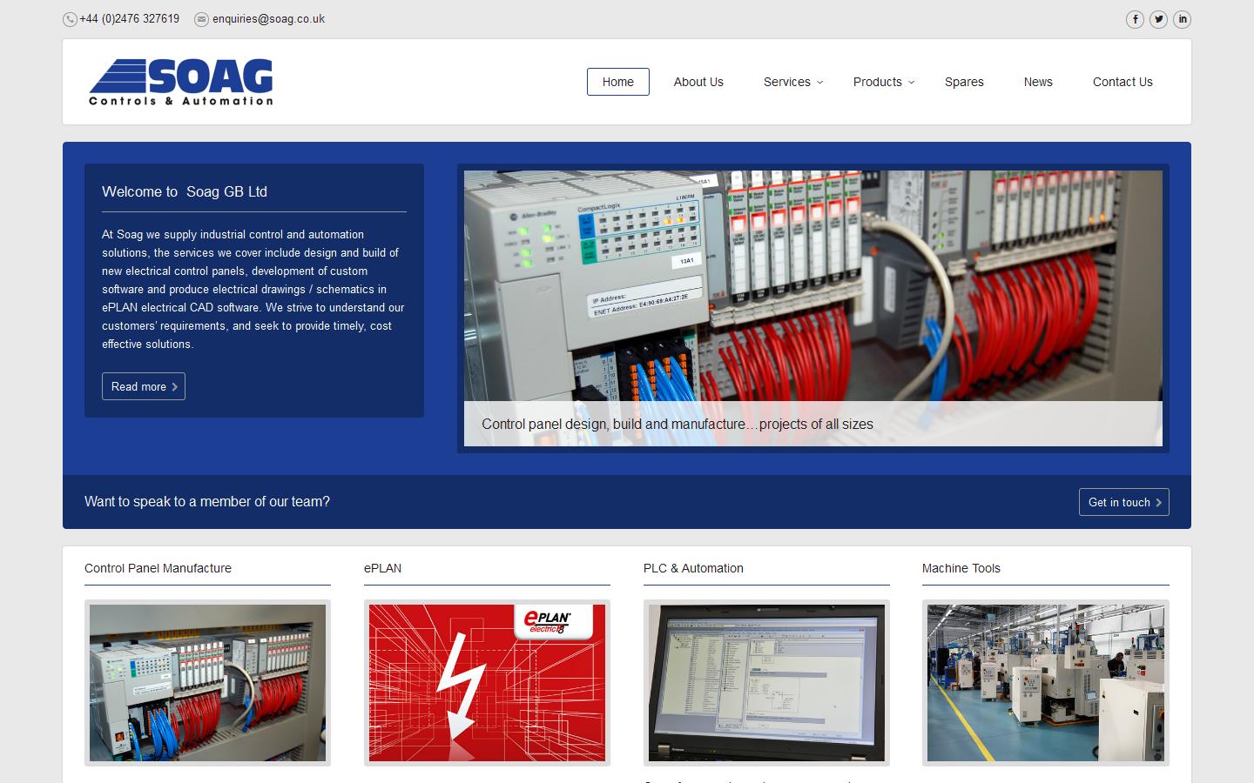Select the Machine Tools factory image

pos(1045,683)
